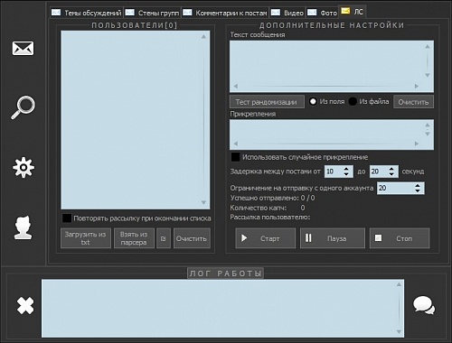Click the work log scroll-down arrow

coord(399,331)
